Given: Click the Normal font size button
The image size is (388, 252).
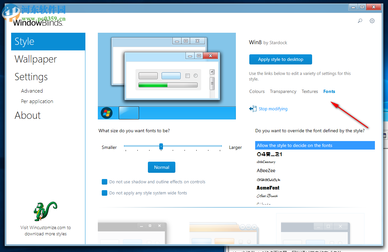Looking at the screenshot, I should pyautogui.click(x=161, y=167).
